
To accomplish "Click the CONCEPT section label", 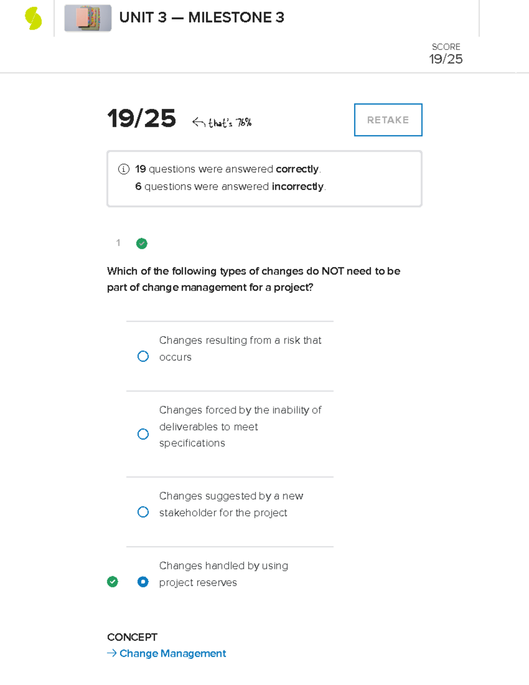I will pyautogui.click(x=132, y=637).
